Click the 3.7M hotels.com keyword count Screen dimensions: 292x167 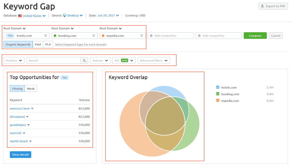tap(270, 87)
